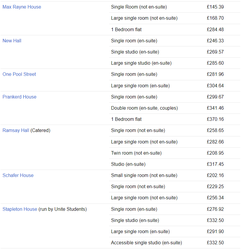Open the Ramsay Hall link
This screenshot has width=242, height=249.
[16, 130]
